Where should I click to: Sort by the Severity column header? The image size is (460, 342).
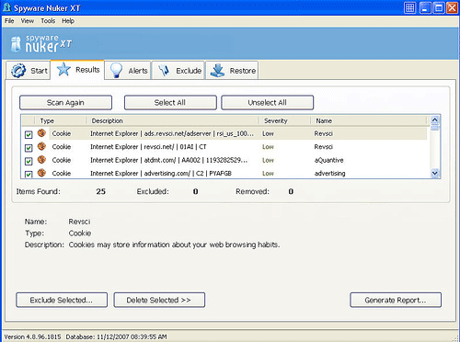285,120
